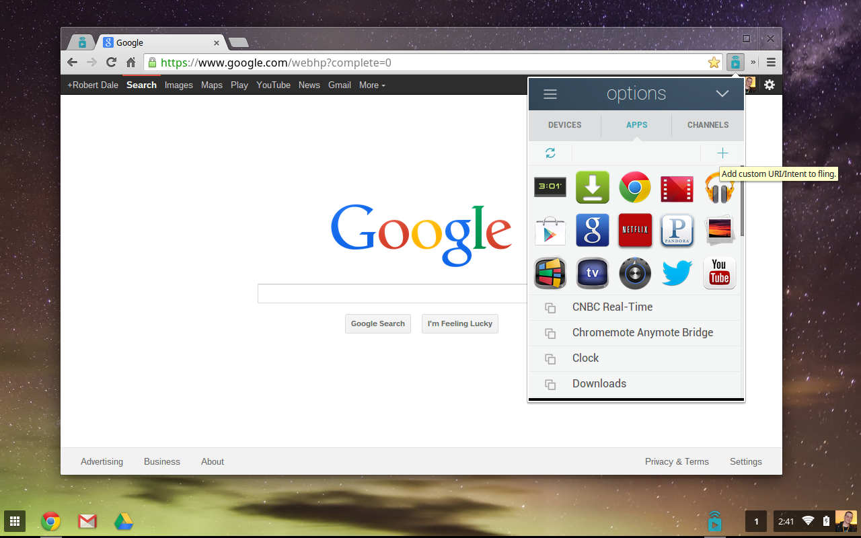Open the Advertising footer link
Image resolution: width=861 pixels, height=538 pixels.
coord(102,461)
